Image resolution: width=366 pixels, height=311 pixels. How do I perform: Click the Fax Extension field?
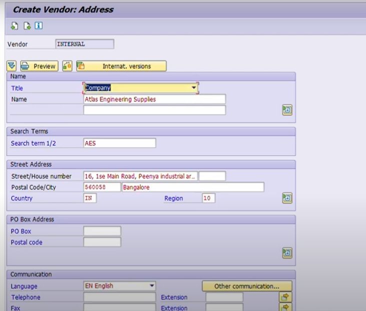pos(224,307)
